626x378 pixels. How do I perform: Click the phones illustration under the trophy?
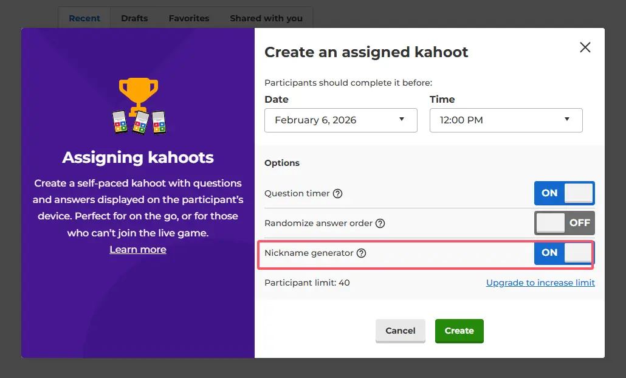[x=139, y=122]
